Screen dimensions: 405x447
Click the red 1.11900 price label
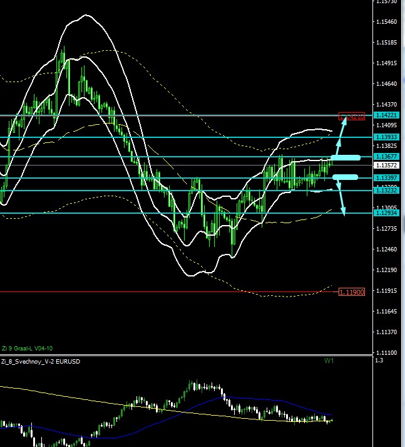coord(351,292)
